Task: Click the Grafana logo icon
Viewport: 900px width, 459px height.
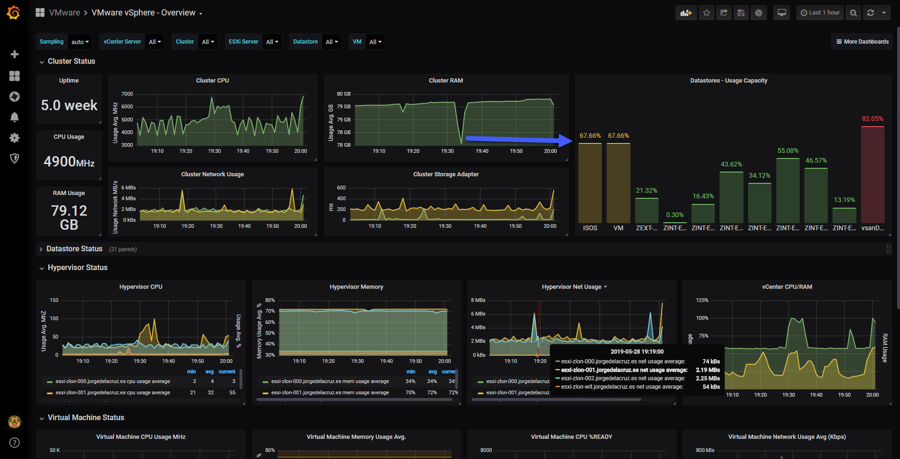Action: tap(14, 13)
